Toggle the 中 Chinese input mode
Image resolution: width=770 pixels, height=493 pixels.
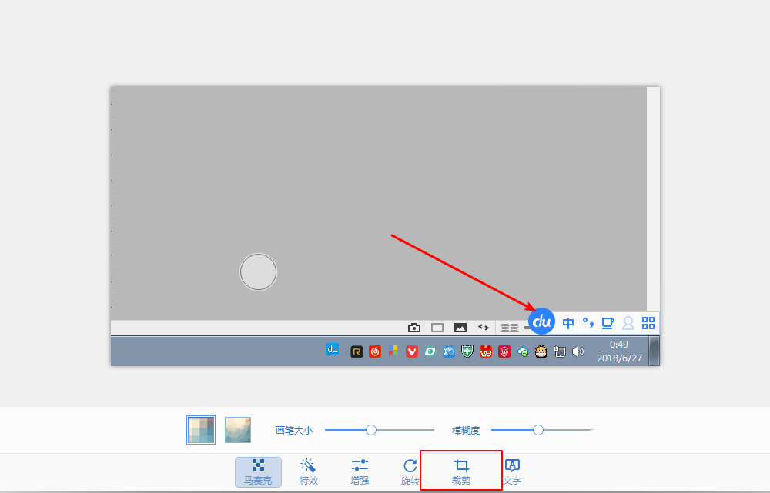coord(568,323)
